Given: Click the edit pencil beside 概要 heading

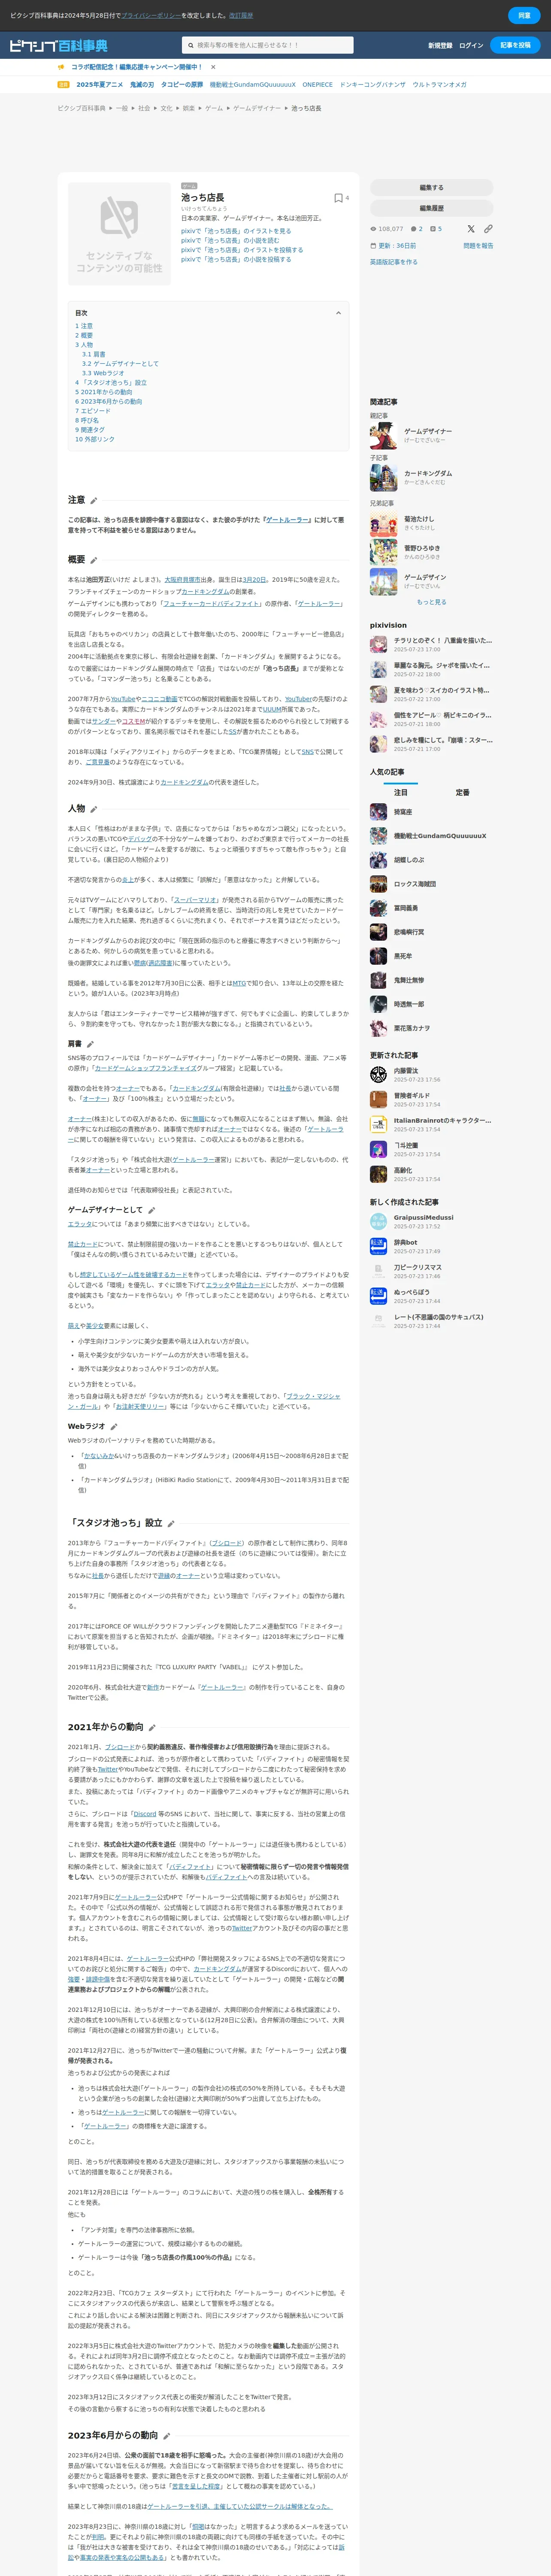Looking at the screenshot, I should (x=94, y=561).
